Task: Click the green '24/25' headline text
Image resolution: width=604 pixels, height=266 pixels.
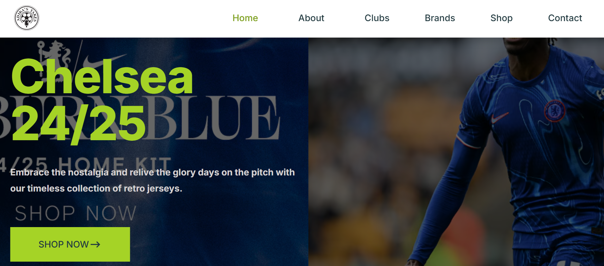Action: click(79, 123)
